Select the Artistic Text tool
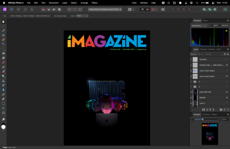Viewport: 230px width, 149px height. pyautogui.click(x=3, y=108)
